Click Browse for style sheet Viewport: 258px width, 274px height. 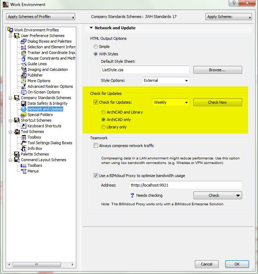[x=218, y=70]
